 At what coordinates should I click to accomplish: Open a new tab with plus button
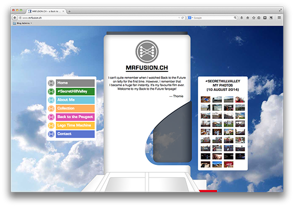click(x=69, y=12)
